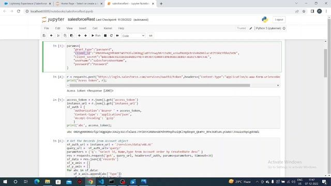Rename notebook title salesforceRest
This screenshot has height=186, width=331.
pyautogui.click(x=81, y=20)
